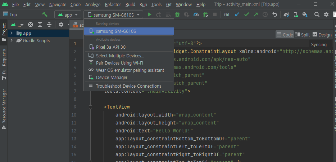The width and height of the screenshot is (336, 162).
Task: Switch editor to Split view
Action: (x=302, y=35)
